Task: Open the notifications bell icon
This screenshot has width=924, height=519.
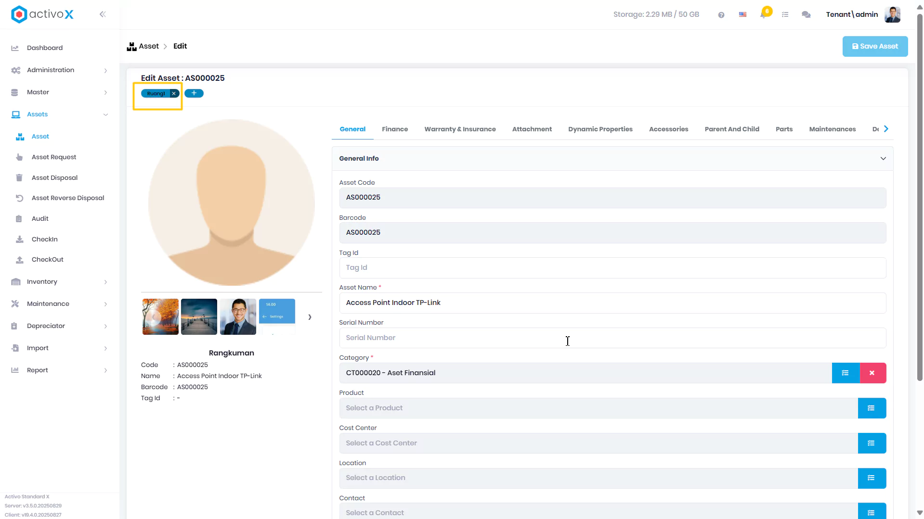Action: tap(764, 14)
